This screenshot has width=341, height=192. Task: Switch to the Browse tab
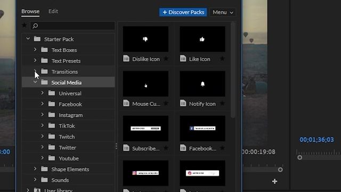coord(30,11)
